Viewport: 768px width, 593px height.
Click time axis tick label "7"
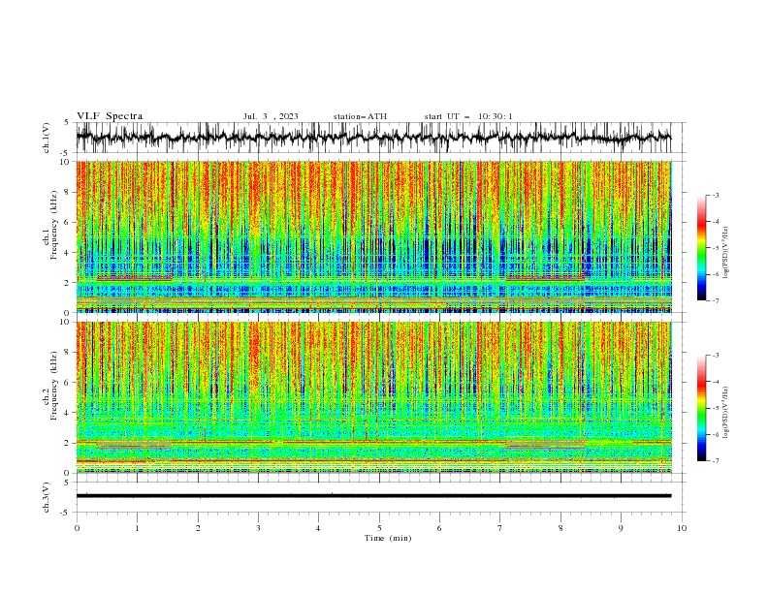(x=500, y=528)
